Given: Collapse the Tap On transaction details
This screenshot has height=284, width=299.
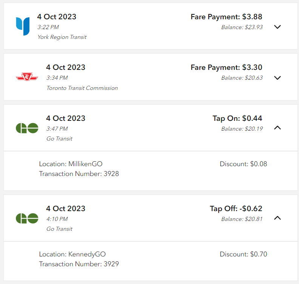Looking at the screenshot, I should pos(277,128).
